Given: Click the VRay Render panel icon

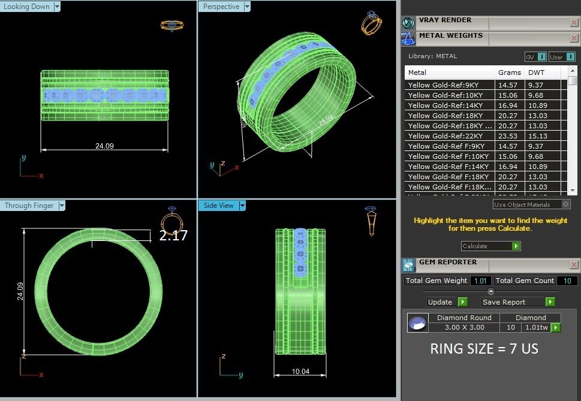Looking at the screenshot, I should pos(408,23).
